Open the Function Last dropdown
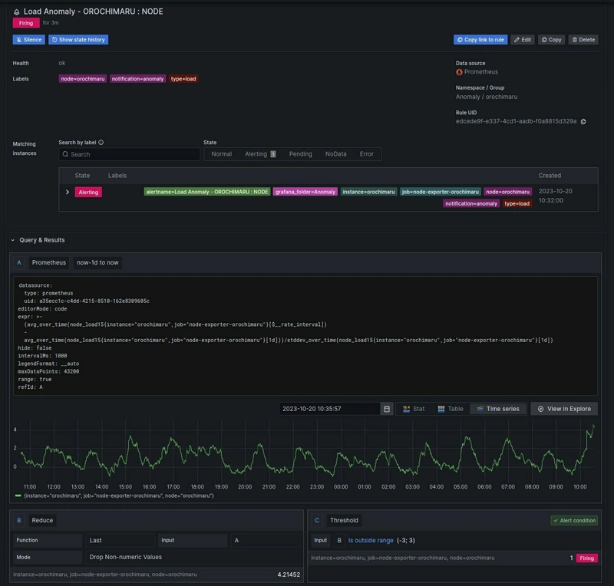The image size is (614, 586). point(120,540)
